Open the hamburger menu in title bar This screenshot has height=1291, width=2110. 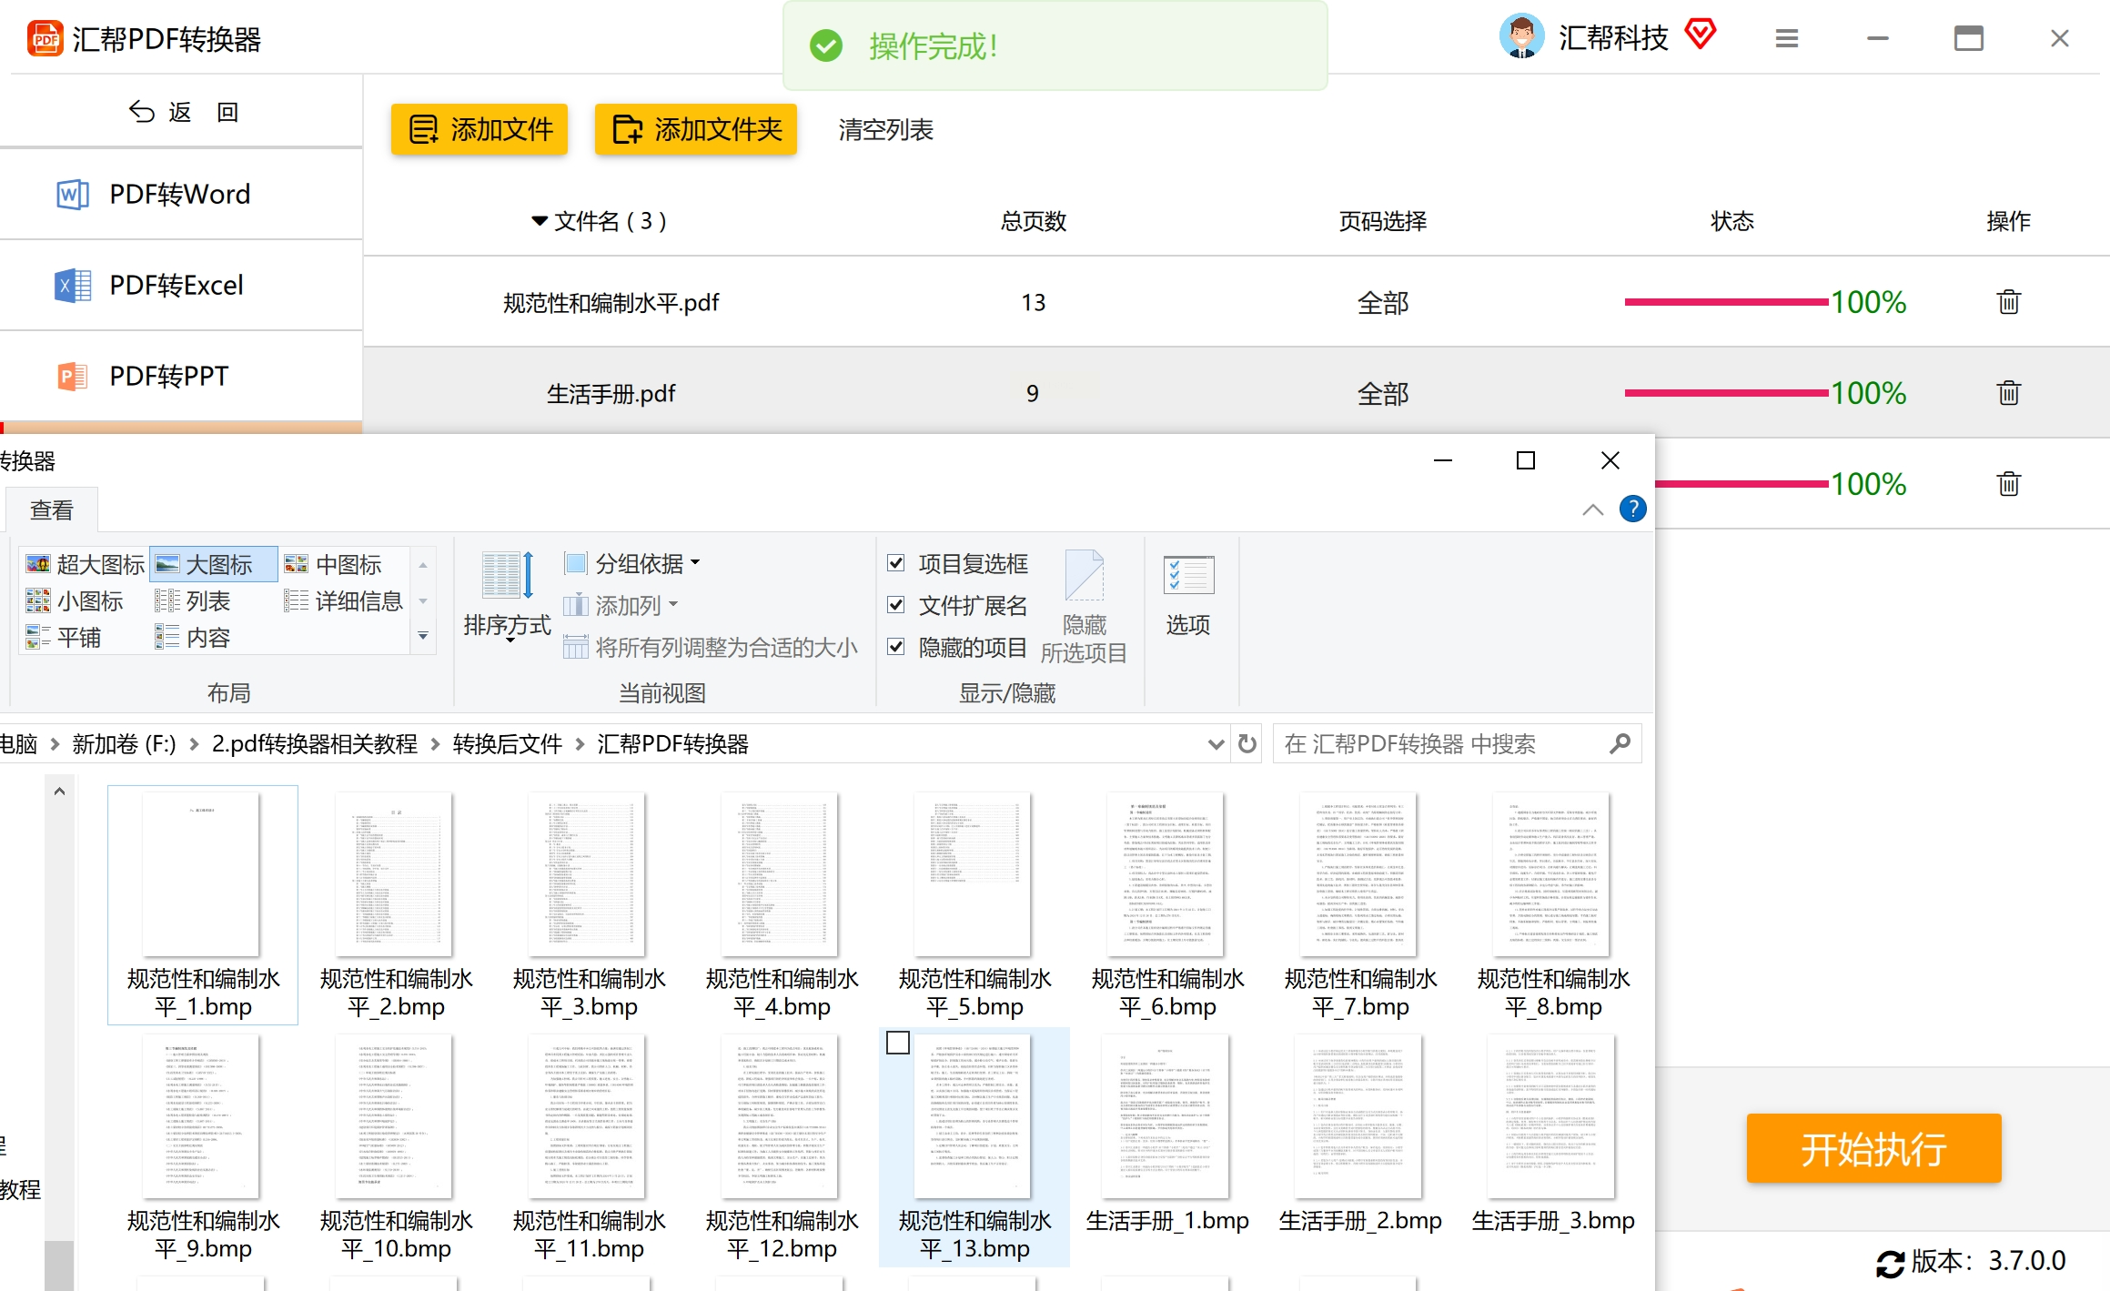1786,38
